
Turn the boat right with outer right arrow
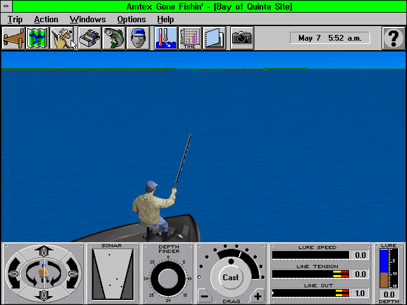(x=72, y=273)
